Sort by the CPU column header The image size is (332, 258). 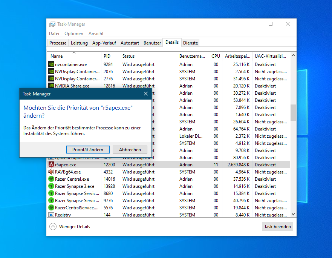pos(215,56)
